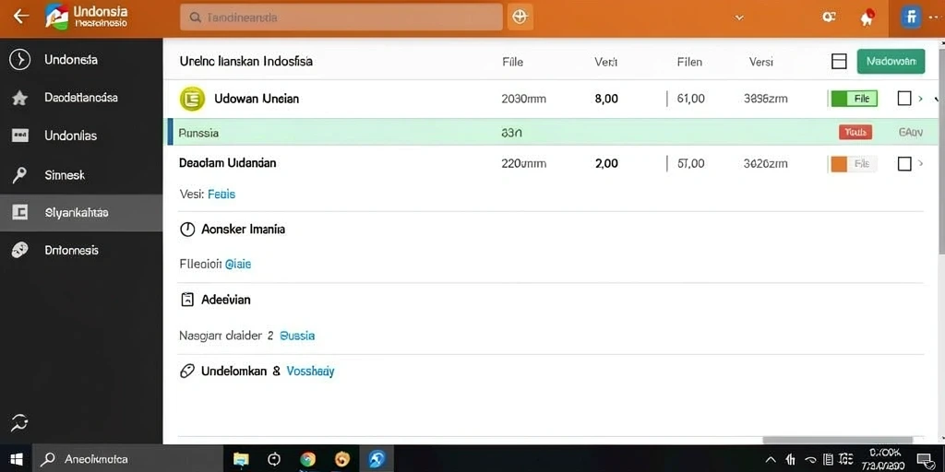Open Chrome from the Windows taskbar

tap(308, 459)
